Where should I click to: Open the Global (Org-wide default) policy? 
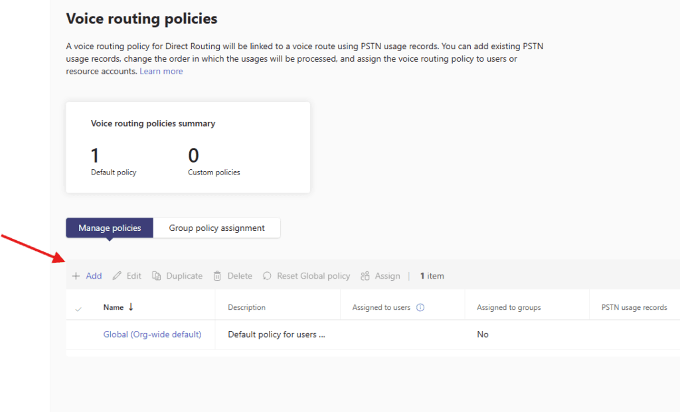tap(152, 334)
